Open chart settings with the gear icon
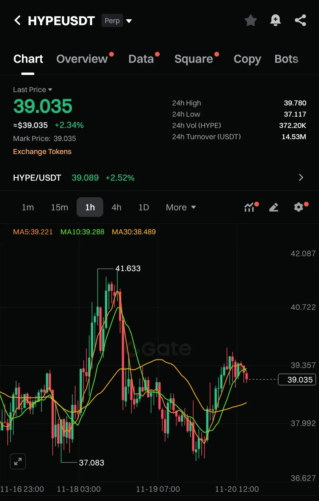This screenshot has height=501, width=319. 299,207
